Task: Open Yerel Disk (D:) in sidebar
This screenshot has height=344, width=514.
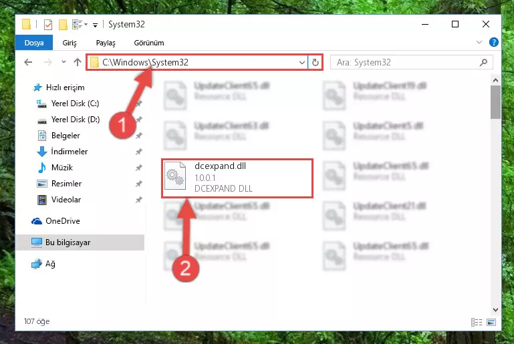Action: pyautogui.click(x=76, y=120)
